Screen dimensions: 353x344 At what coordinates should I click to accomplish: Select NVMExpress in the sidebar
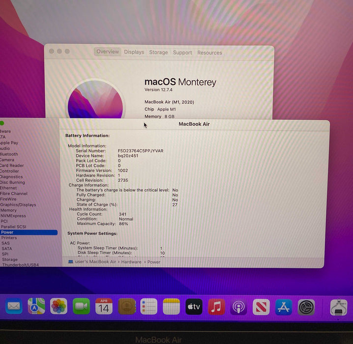[13, 216]
